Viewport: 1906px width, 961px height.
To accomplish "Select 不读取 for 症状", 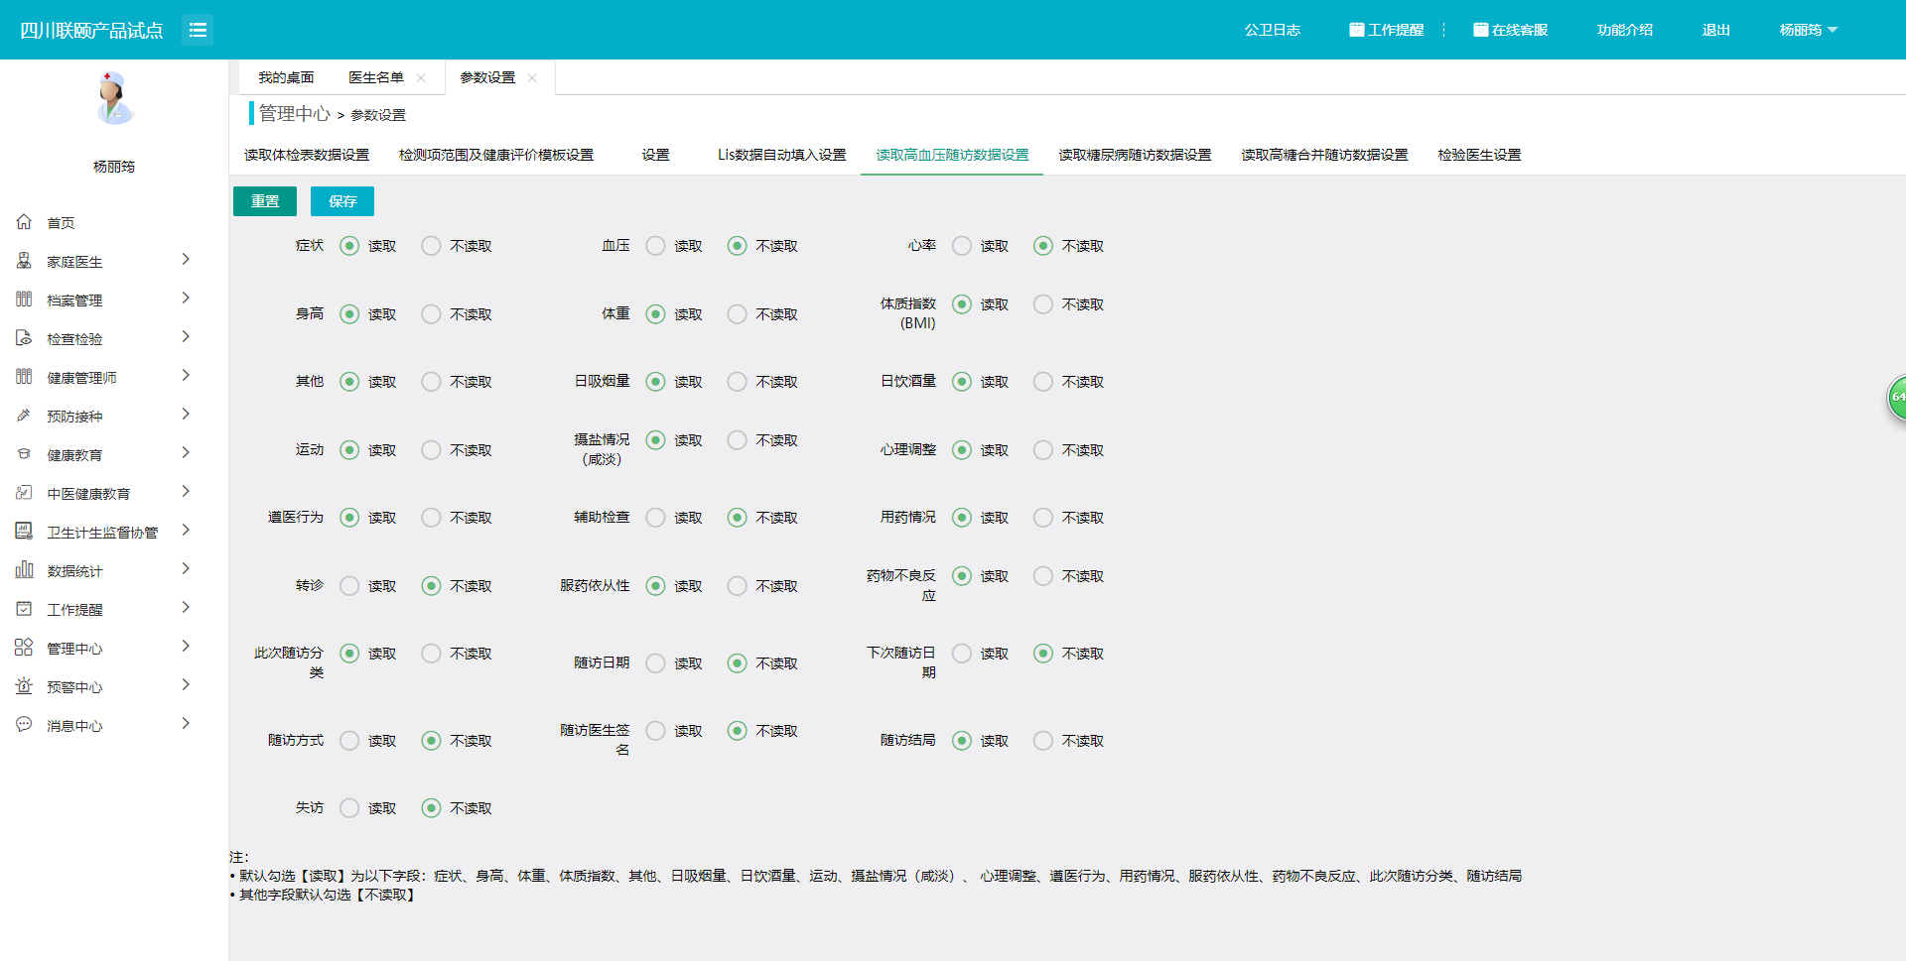I will 431,246.
